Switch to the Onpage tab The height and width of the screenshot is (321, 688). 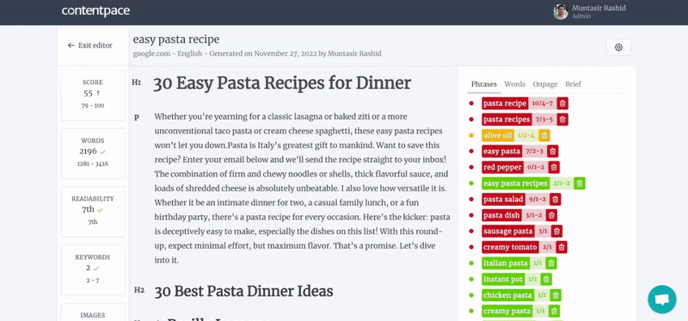[545, 84]
